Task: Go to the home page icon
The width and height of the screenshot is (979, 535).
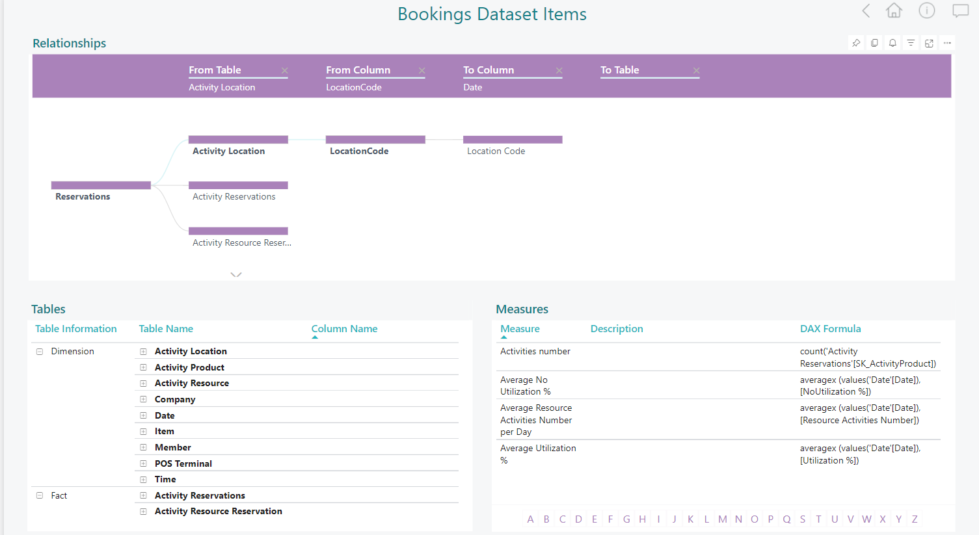Action: [x=894, y=11]
